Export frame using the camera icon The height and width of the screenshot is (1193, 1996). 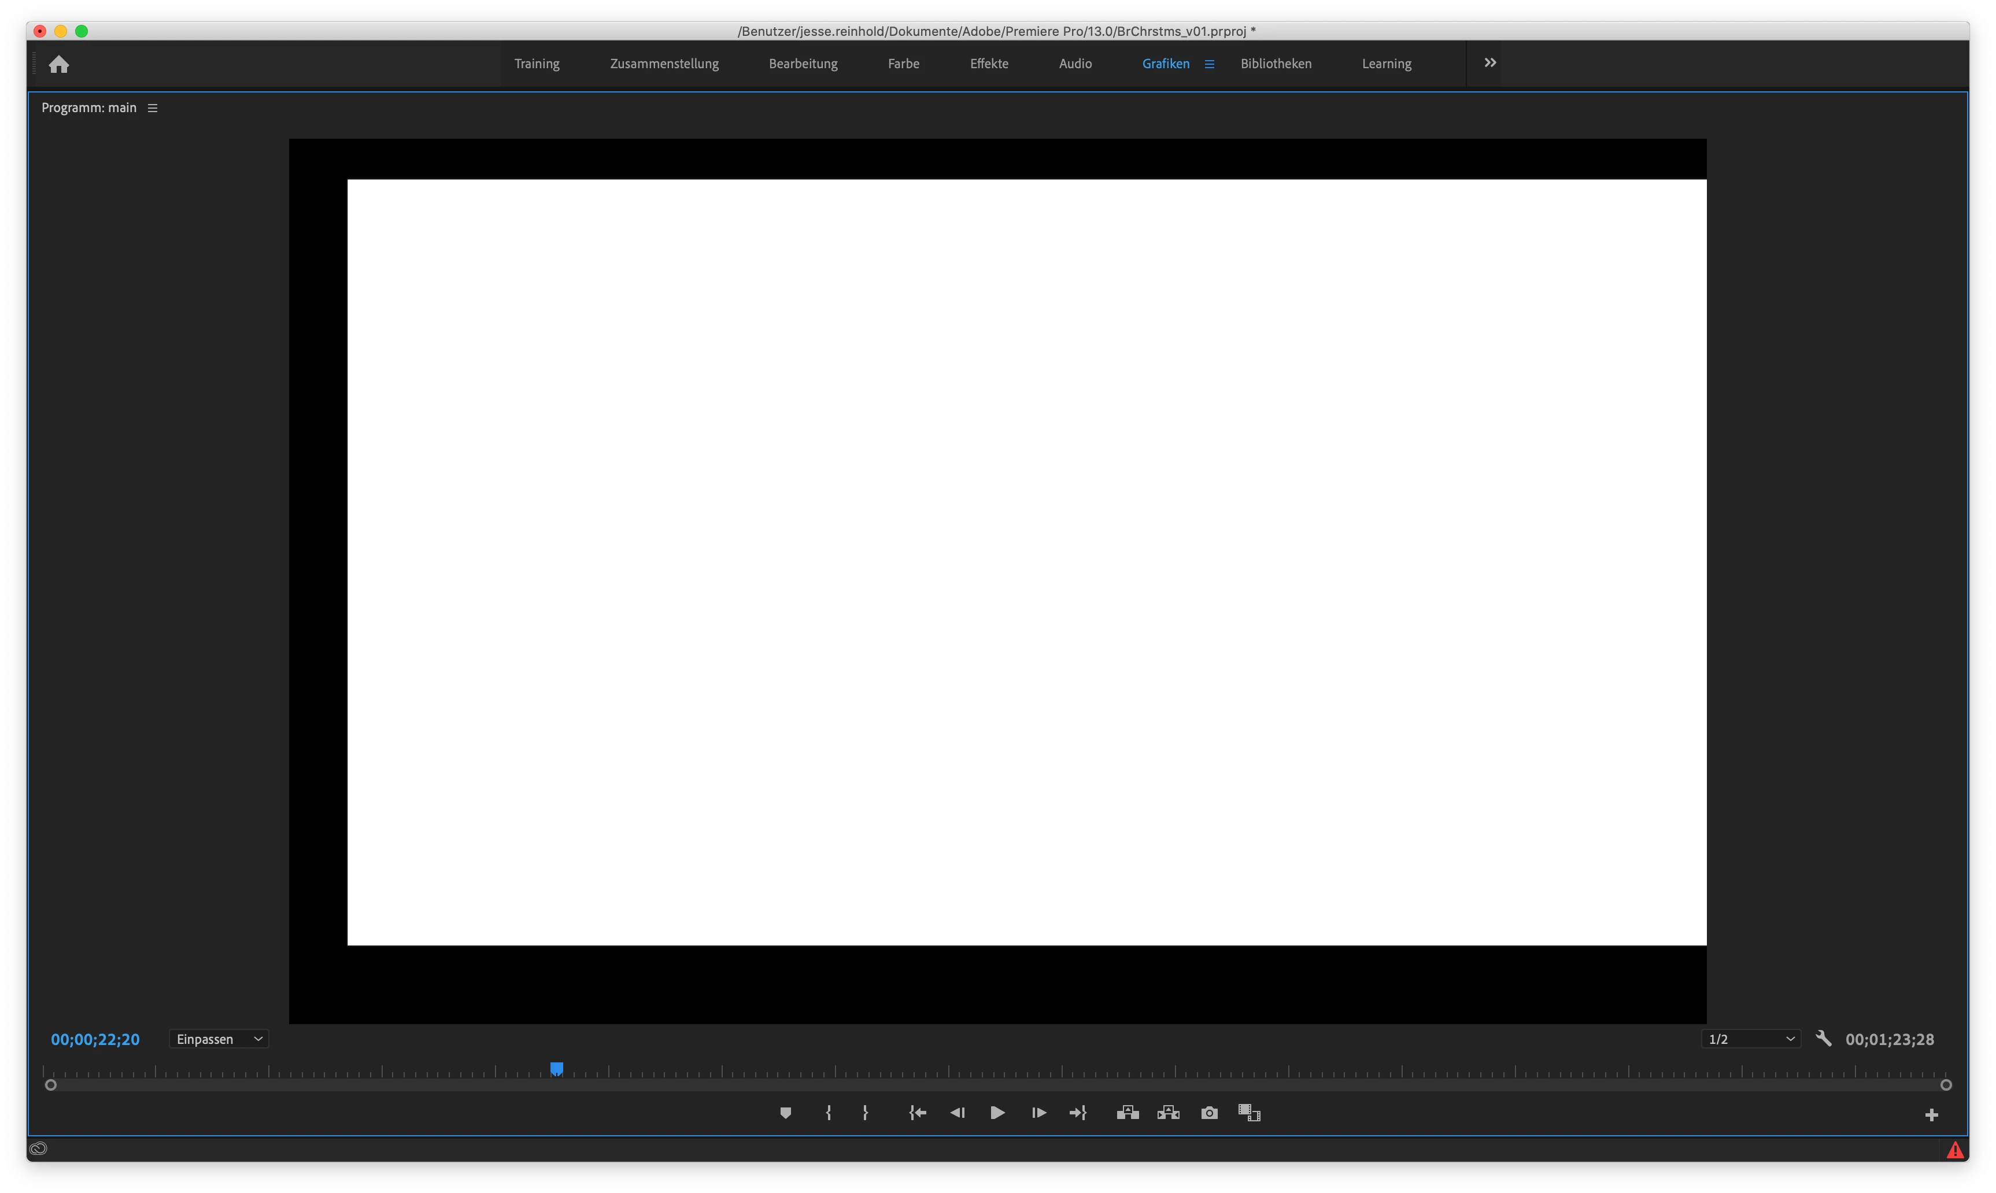[1208, 1113]
